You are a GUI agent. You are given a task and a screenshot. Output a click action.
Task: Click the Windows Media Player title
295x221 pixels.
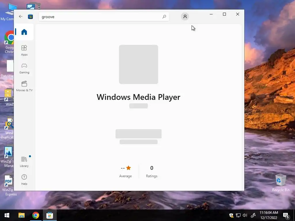tap(139, 97)
